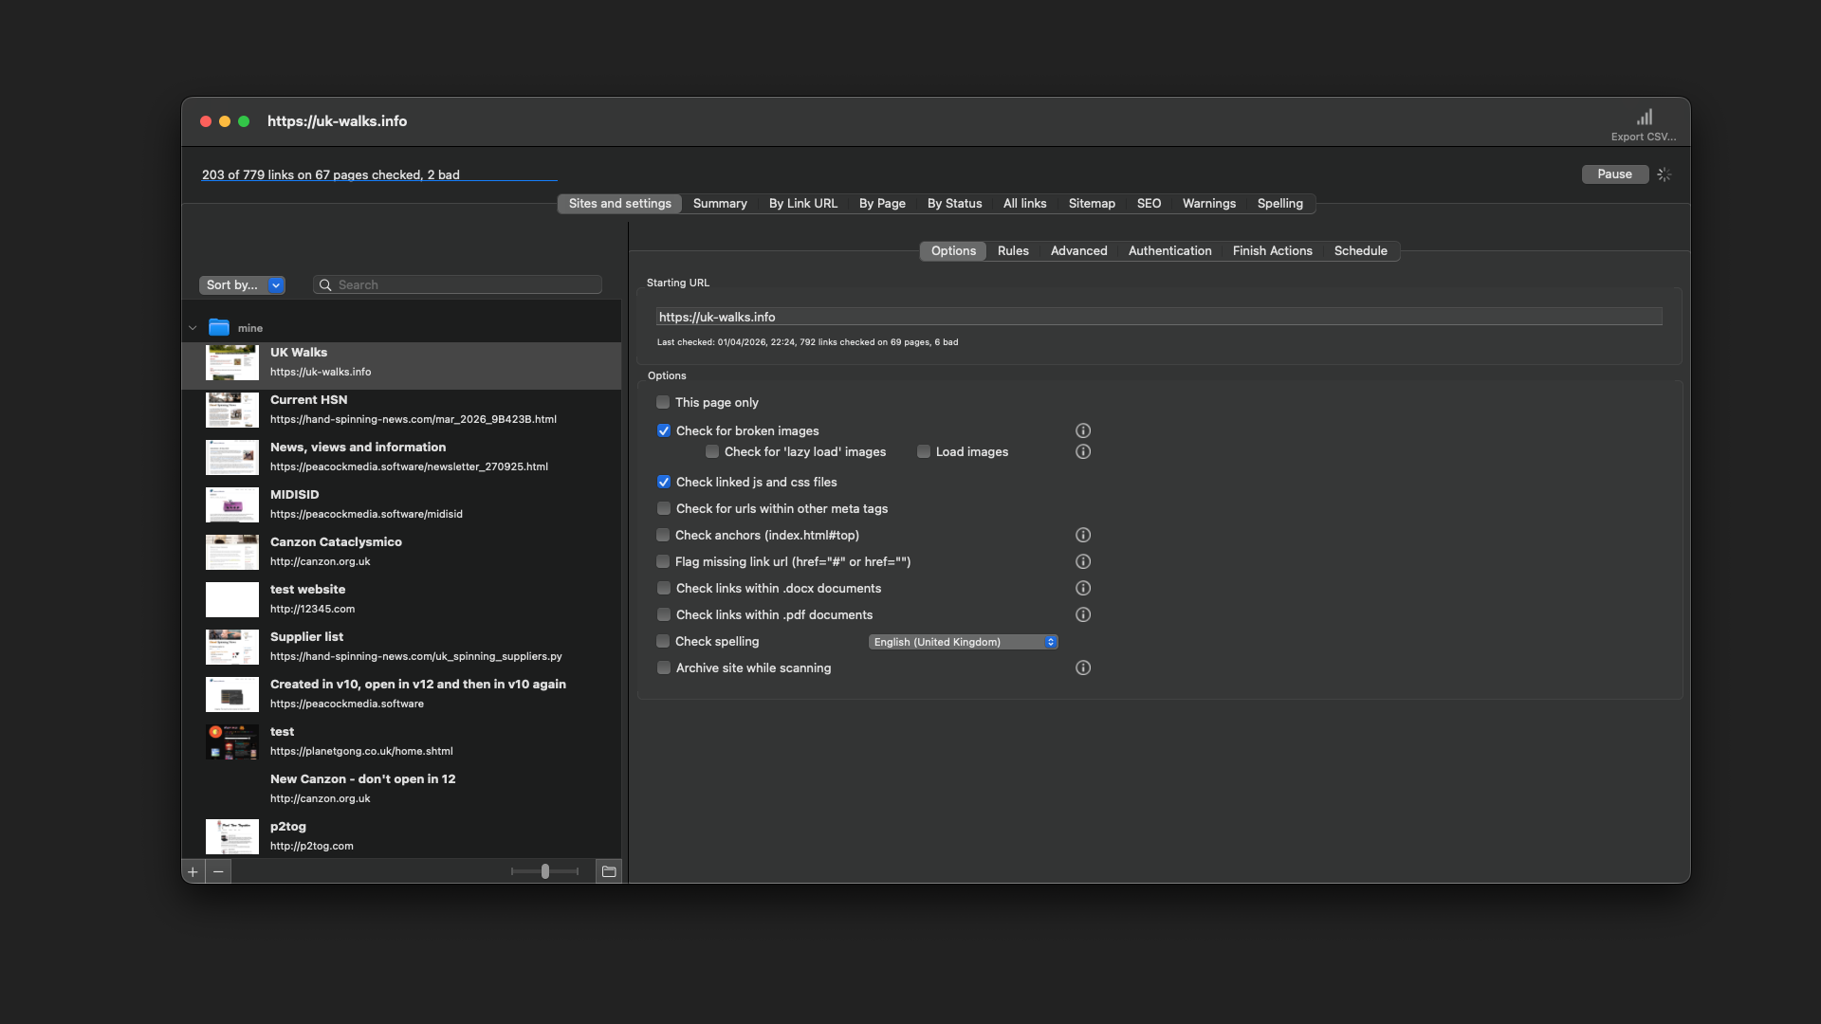Tick the Check spelling checkbox

pos(663,641)
